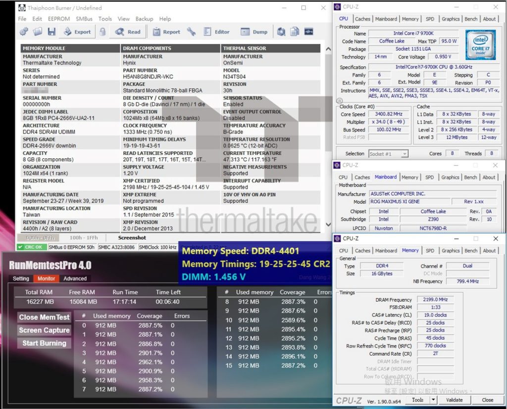Select the 100h - 1FFh page tab
Screen dimensions: 507x409
tap(84, 238)
